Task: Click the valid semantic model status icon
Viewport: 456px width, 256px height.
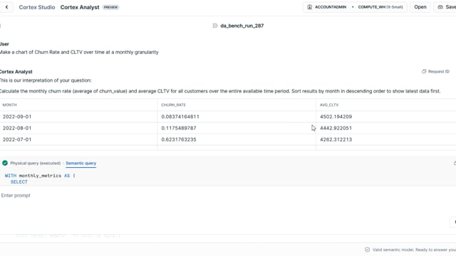Action: [368, 250]
